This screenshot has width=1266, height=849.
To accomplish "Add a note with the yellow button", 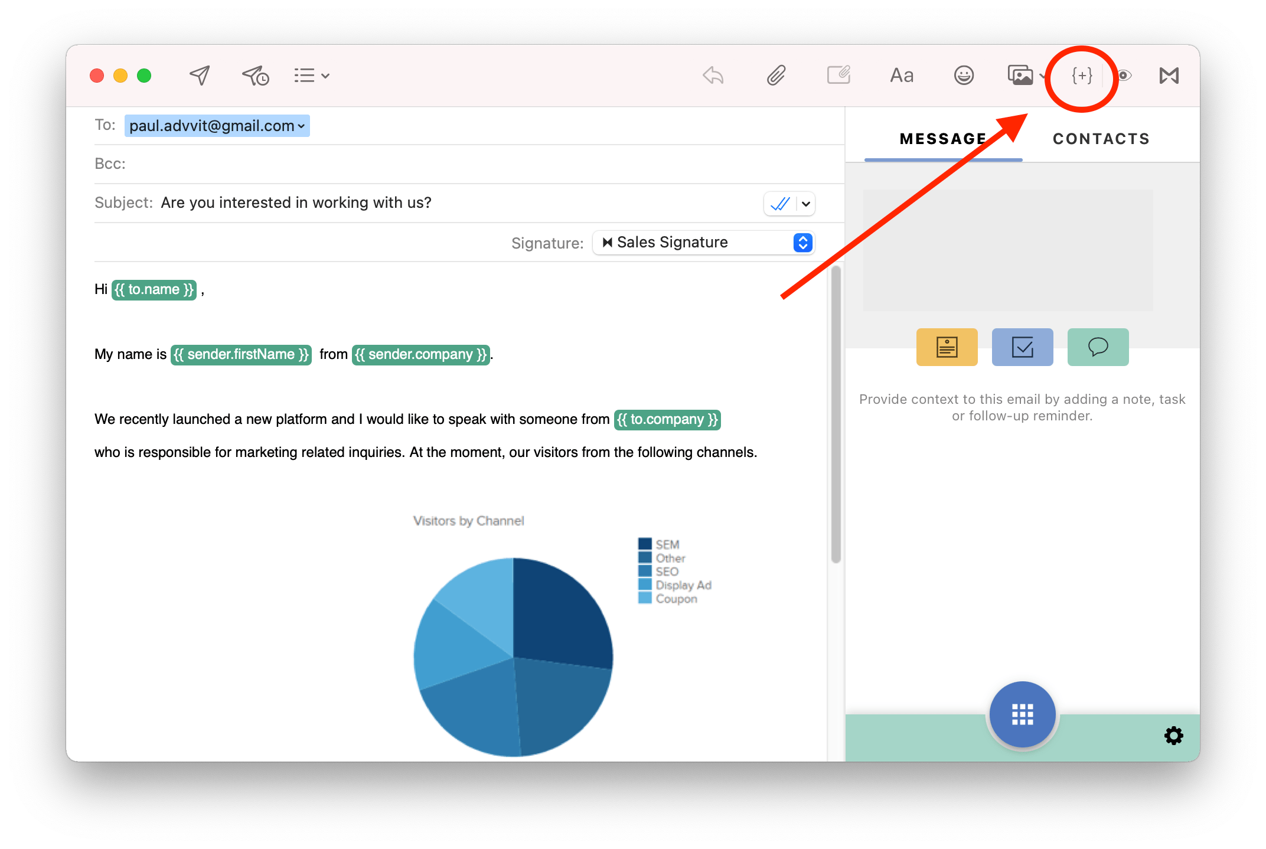I will tap(947, 347).
